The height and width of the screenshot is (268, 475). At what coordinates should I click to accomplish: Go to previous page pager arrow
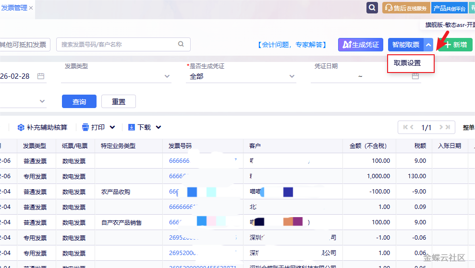pos(412,127)
